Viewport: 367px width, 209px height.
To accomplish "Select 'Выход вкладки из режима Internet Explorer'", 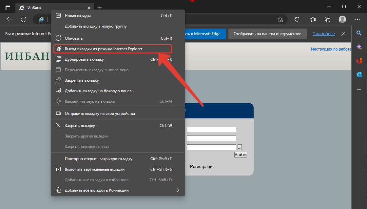I will (113, 49).
